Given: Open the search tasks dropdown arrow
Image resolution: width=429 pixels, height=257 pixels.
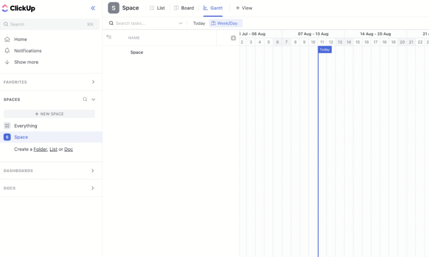Looking at the screenshot, I should 181,23.
